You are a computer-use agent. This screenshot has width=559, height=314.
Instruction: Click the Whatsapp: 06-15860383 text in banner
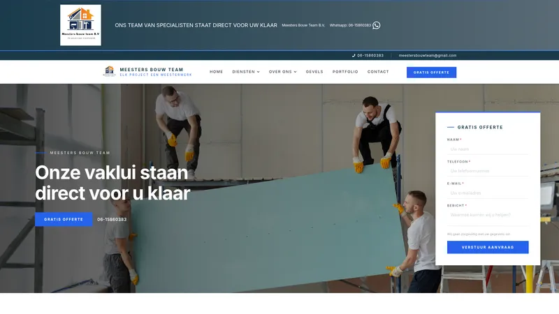pyautogui.click(x=350, y=25)
